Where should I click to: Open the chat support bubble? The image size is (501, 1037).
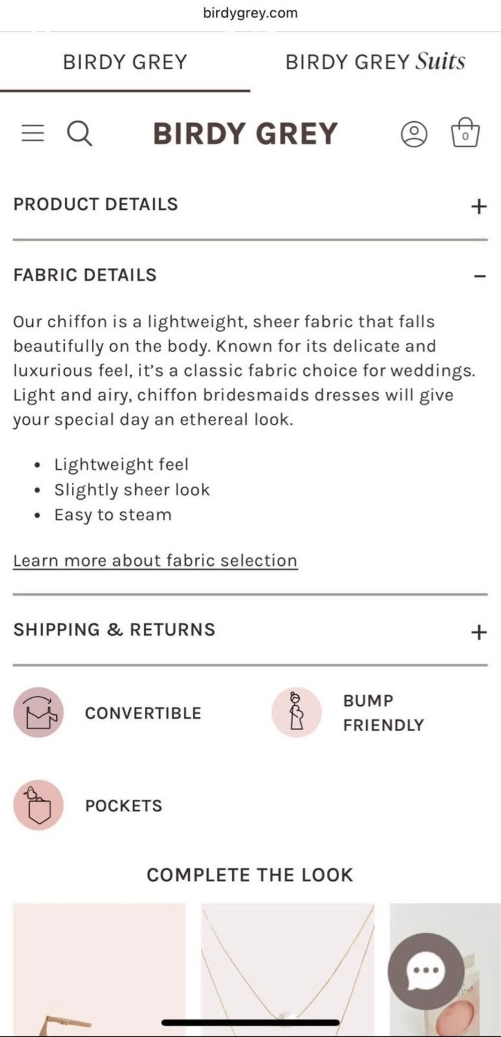(x=426, y=971)
